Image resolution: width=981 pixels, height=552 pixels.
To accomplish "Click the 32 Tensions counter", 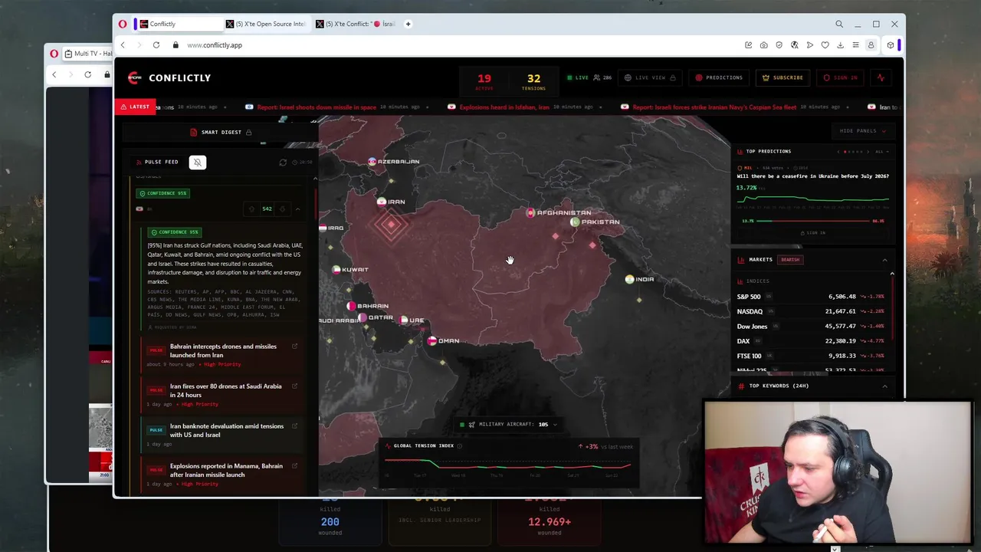I will [x=533, y=80].
